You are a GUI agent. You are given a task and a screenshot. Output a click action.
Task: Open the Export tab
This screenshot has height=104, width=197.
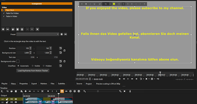tap(34, 84)
